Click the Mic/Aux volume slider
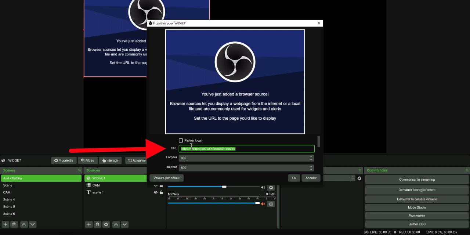470x235 pixels. pyautogui.click(x=213, y=203)
